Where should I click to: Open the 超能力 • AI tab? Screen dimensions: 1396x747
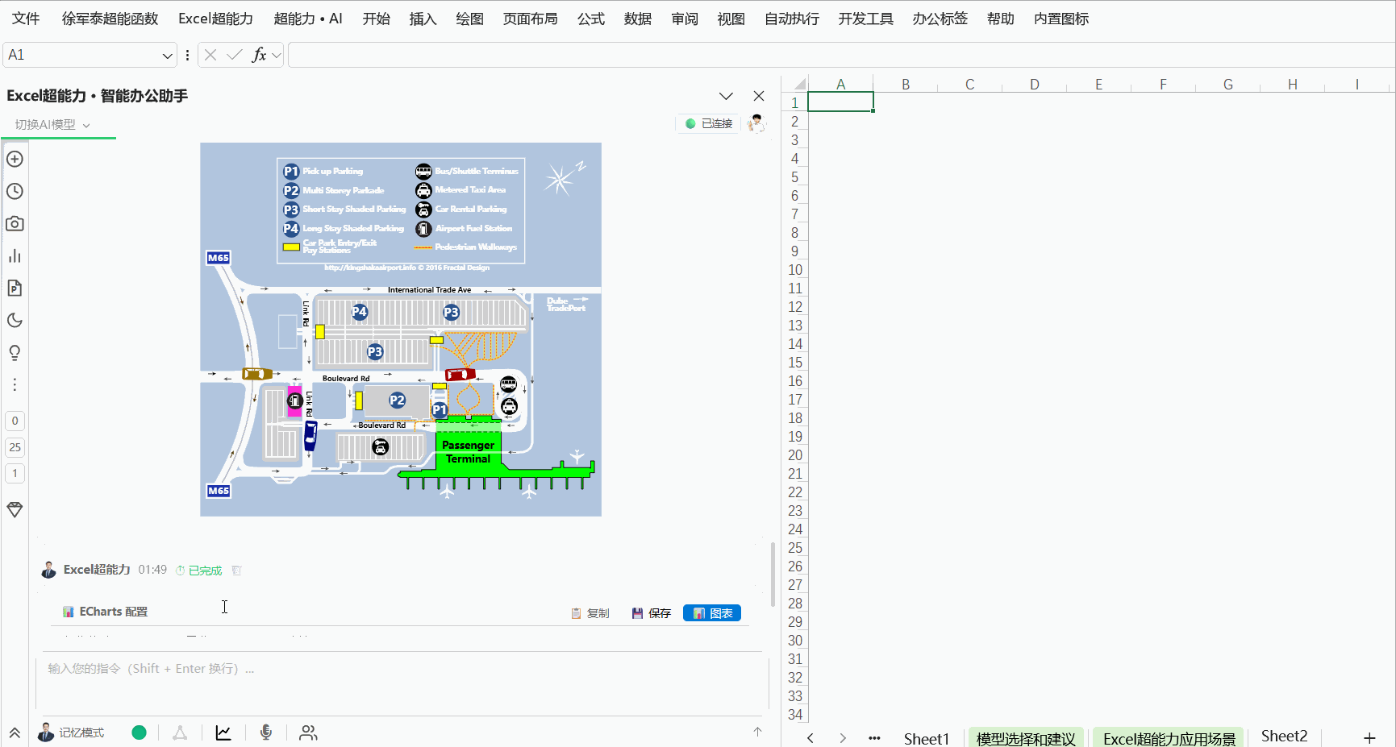click(308, 19)
